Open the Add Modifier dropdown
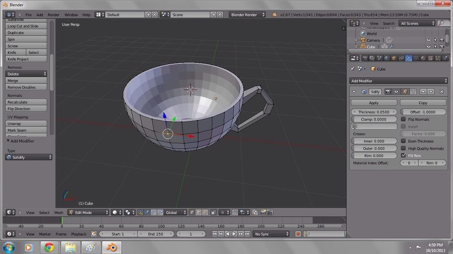This screenshot has width=453, height=254. point(398,81)
